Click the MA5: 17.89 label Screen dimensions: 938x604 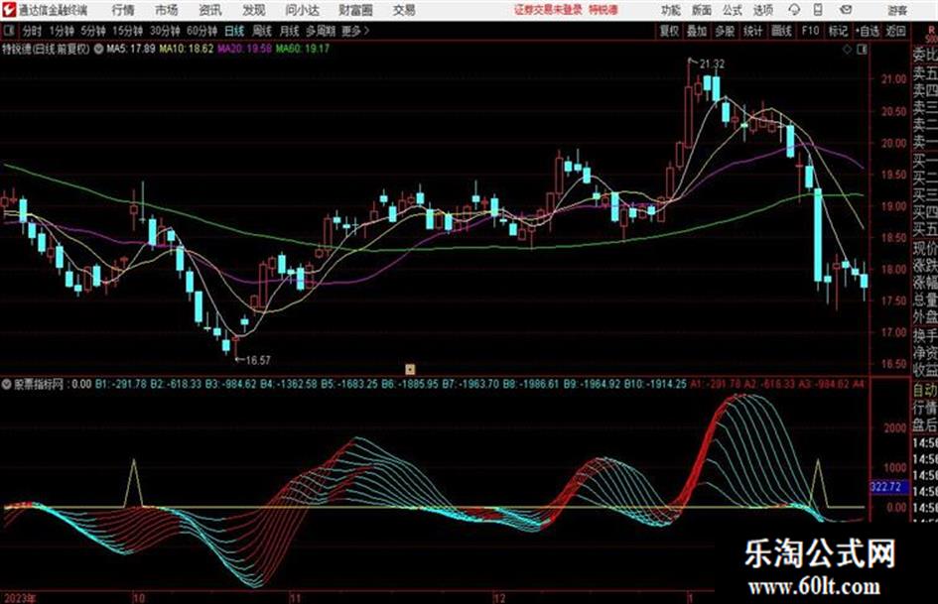130,49
